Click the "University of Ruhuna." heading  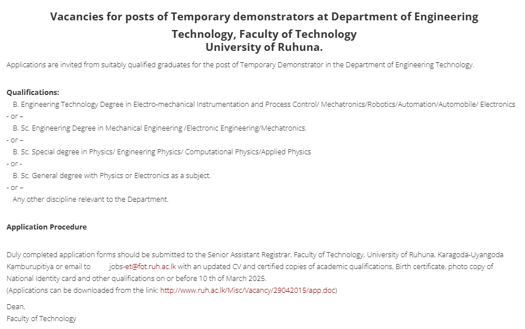tap(264, 47)
